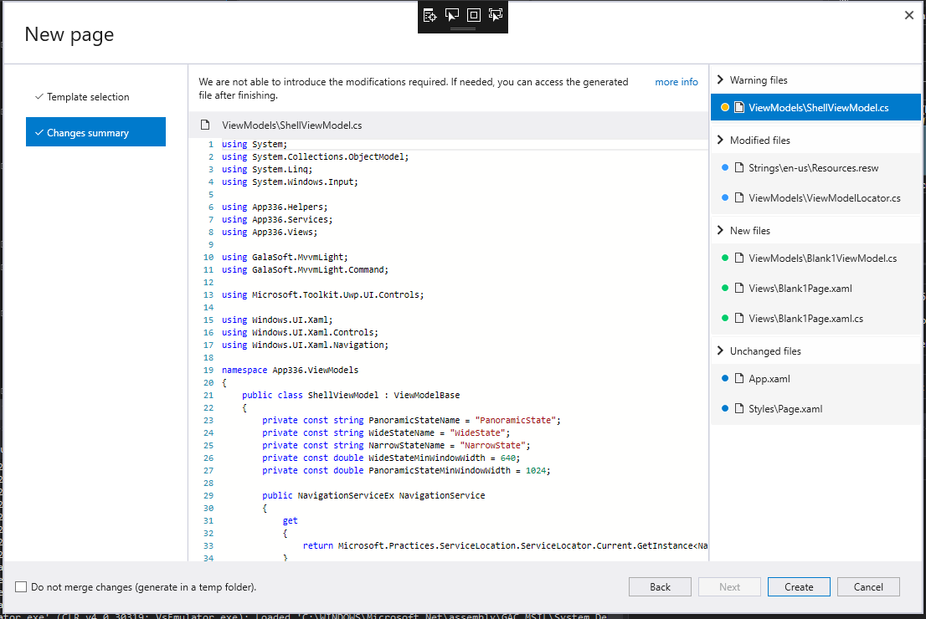Check Do not merge changes option

21,586
